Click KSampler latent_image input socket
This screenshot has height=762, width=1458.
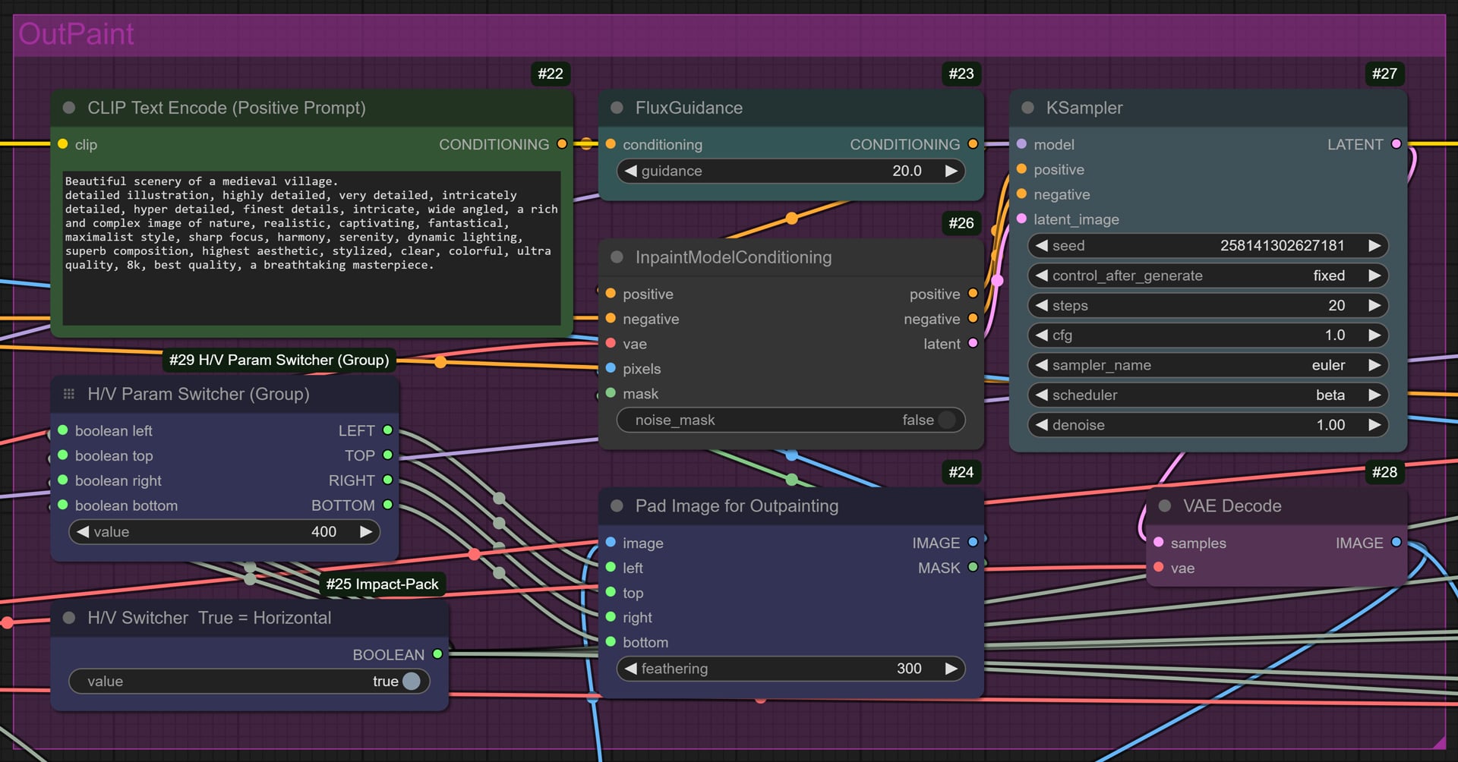[1021, 219]
